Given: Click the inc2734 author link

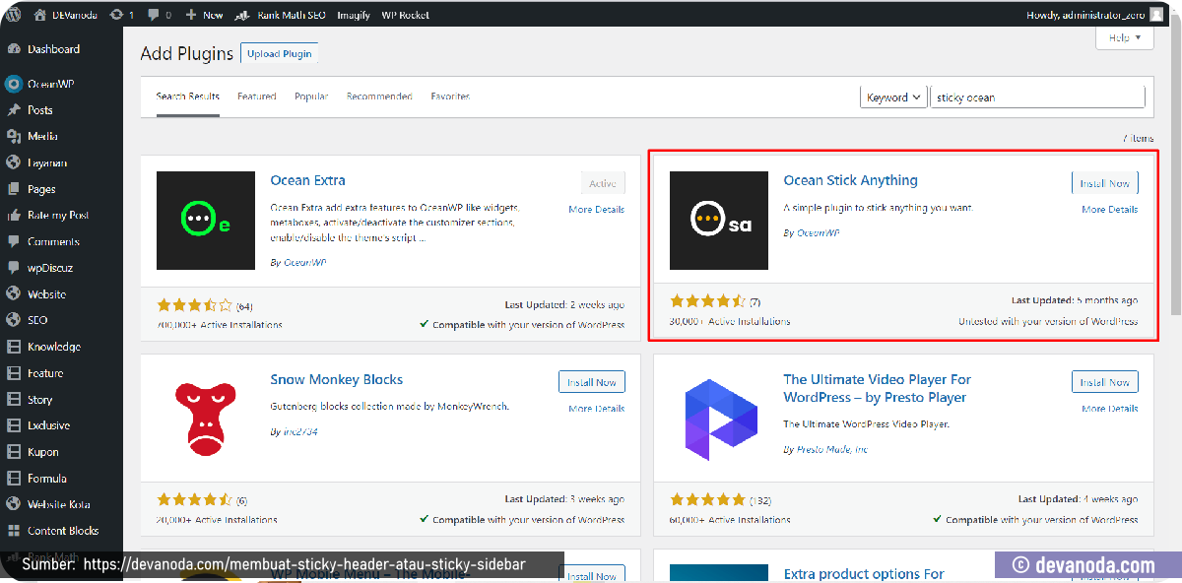Looking at the screenshot, I should [x=298, y=431].
